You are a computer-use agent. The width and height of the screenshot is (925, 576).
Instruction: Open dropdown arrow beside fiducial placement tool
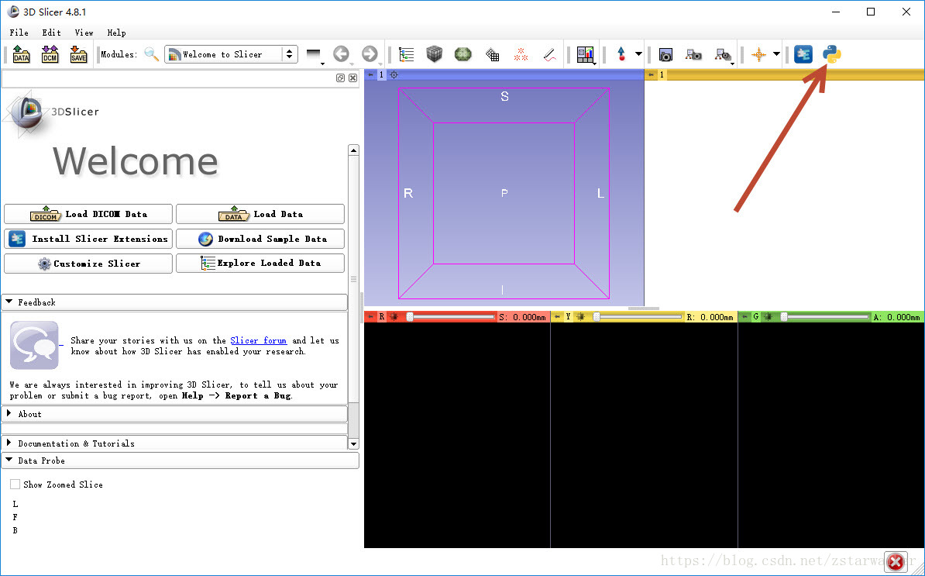(x=638, y=54)
